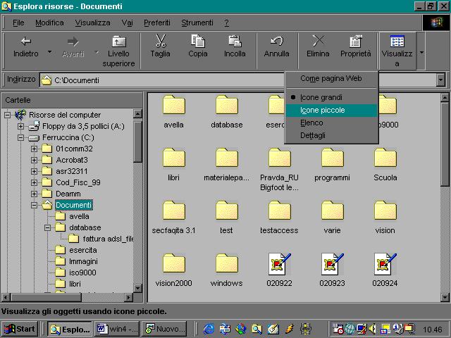Select the Scuola folder icon
Screen dimensions: 451x338
pos(385,158)
